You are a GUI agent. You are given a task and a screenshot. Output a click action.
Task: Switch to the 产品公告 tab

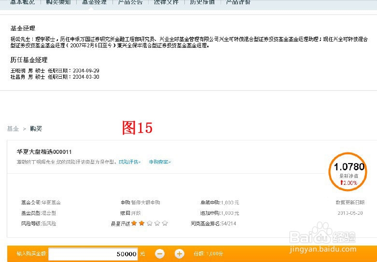click(x=130, y=2)
